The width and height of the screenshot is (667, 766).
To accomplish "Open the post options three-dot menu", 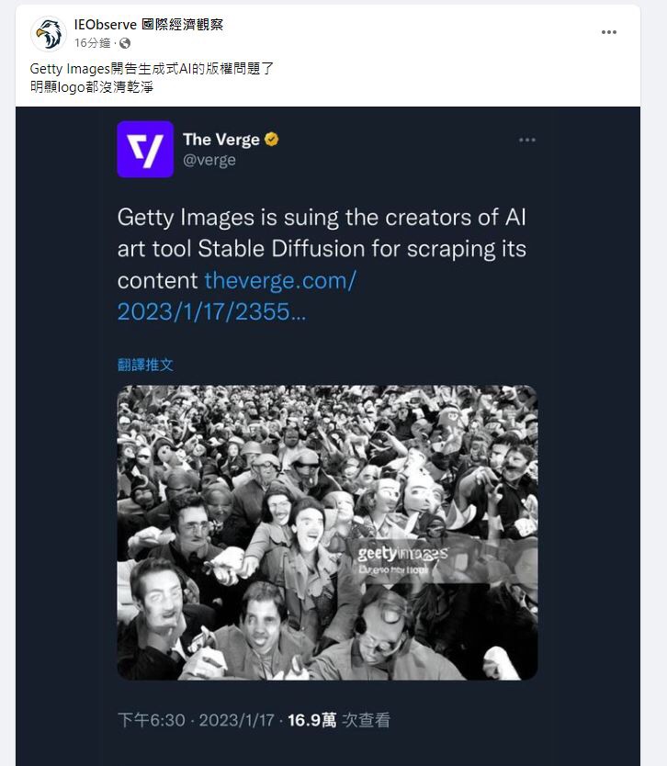I will tap(609, 32).
